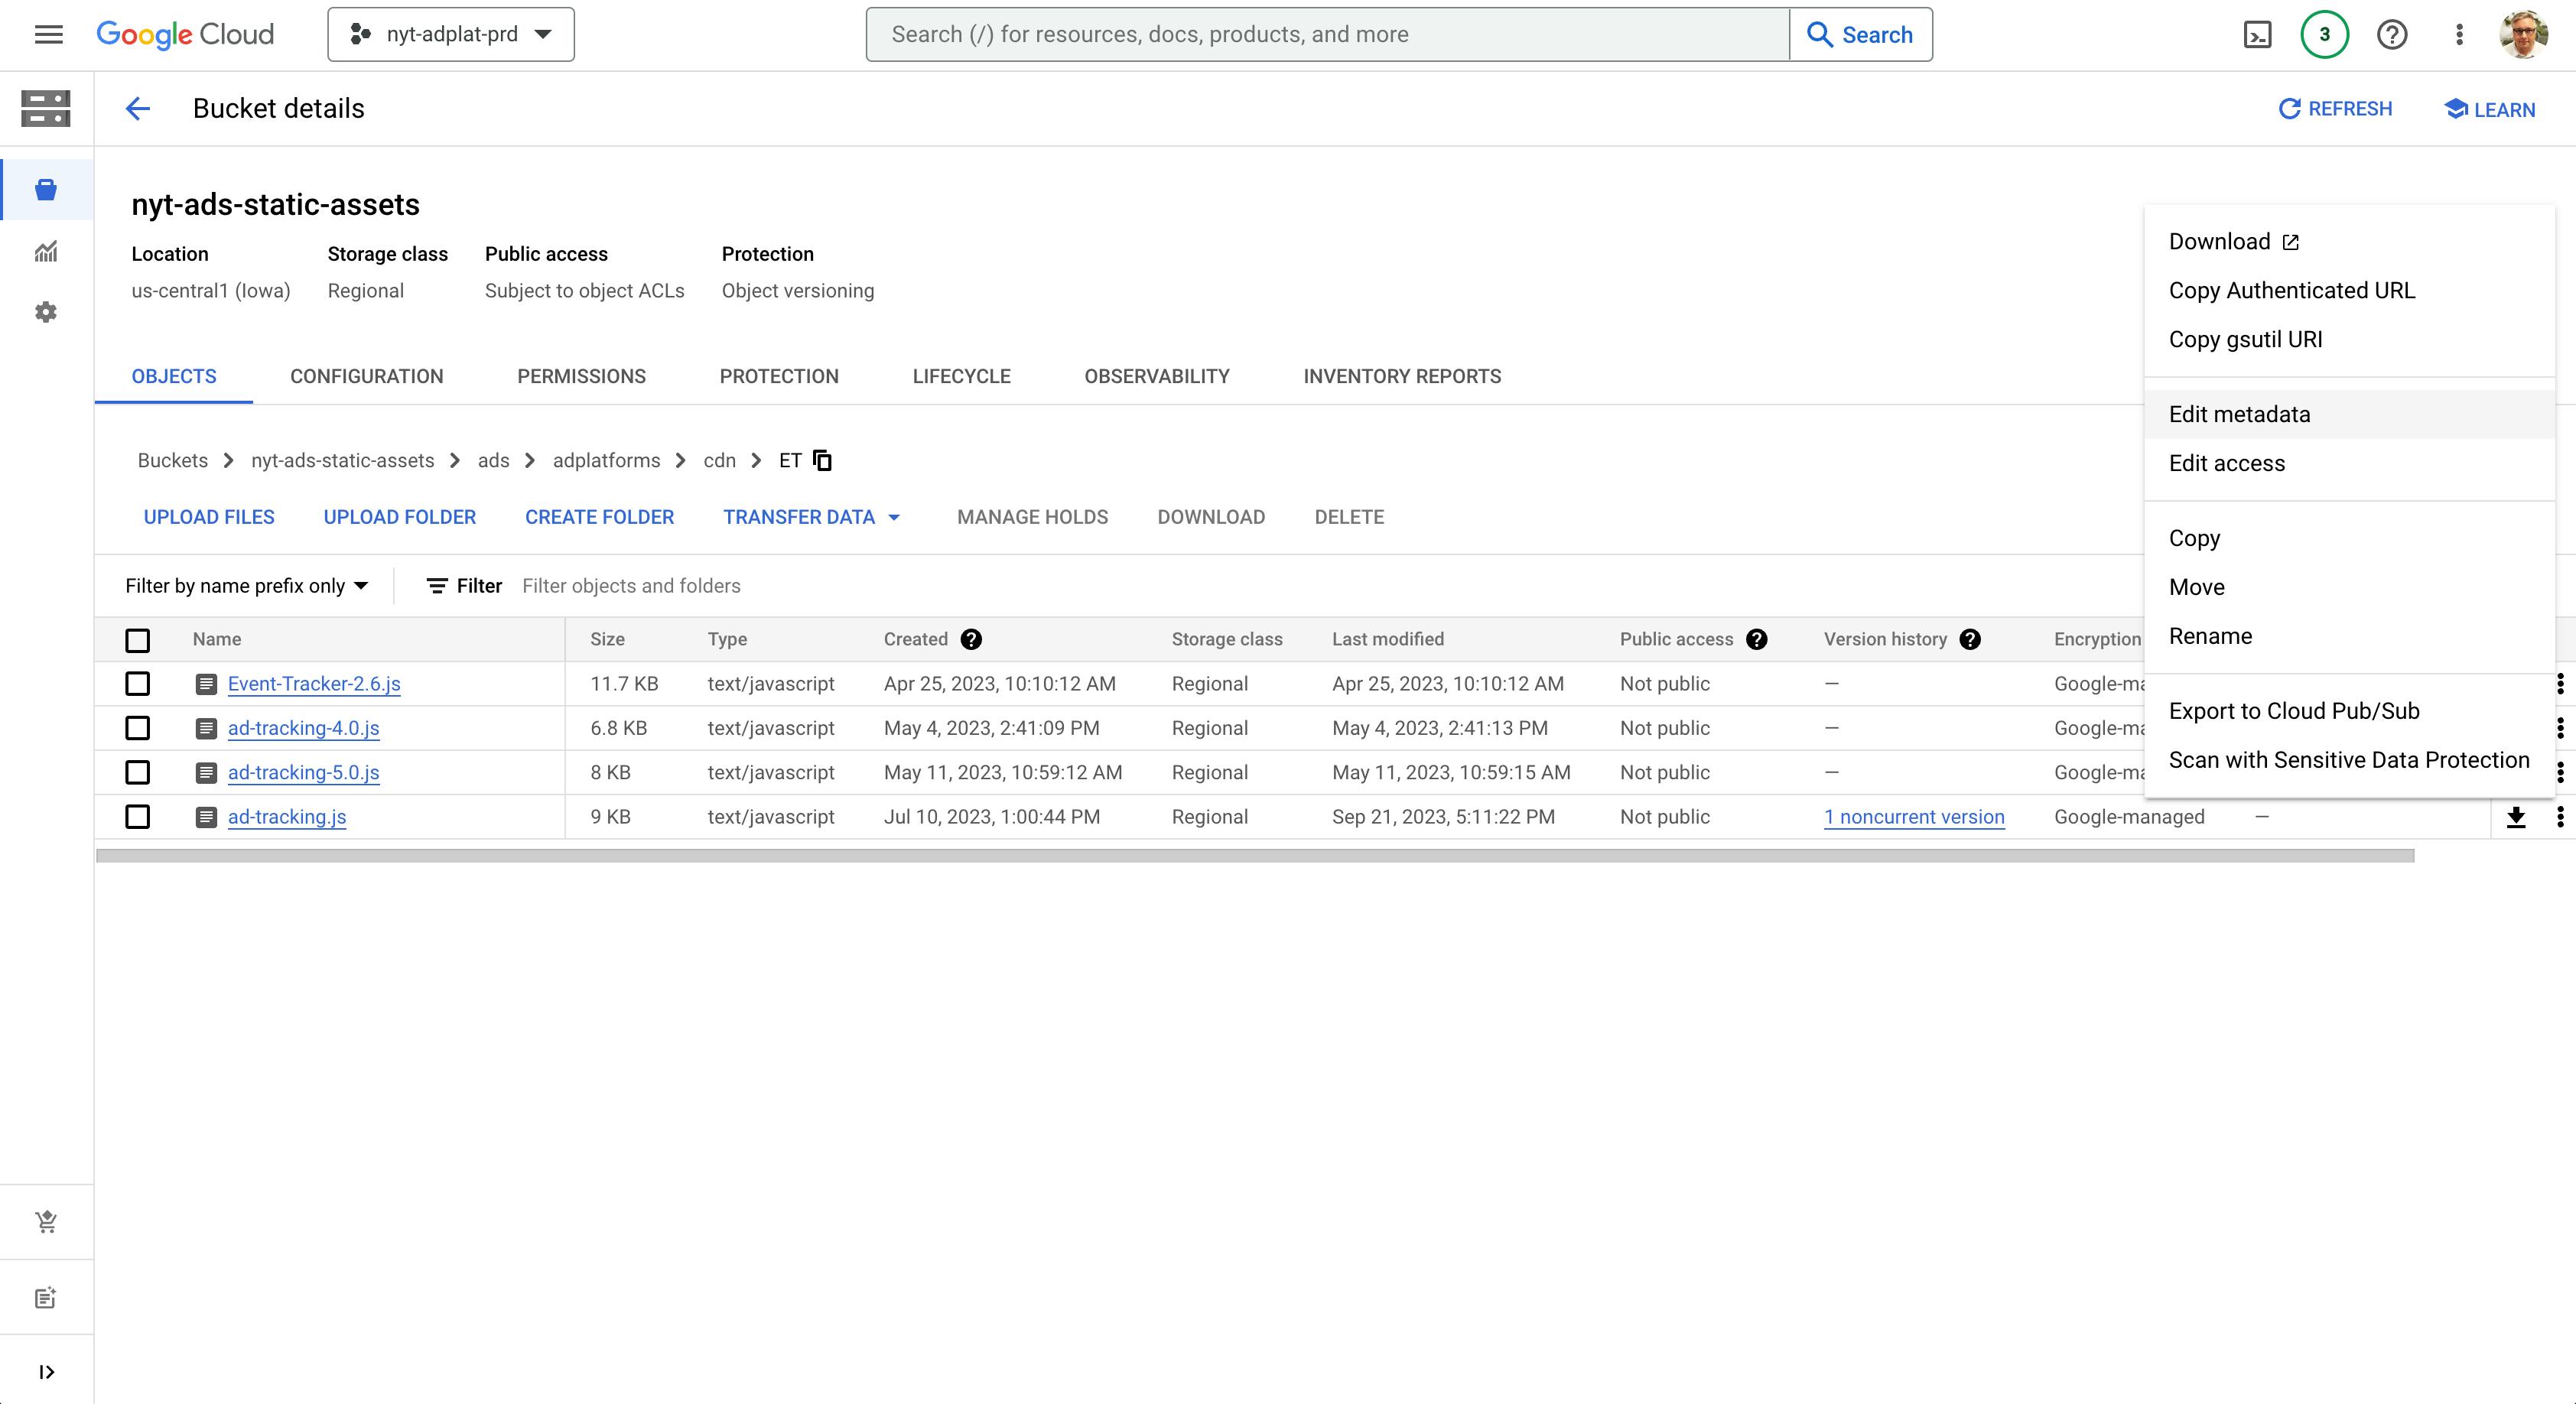Select Scan with Sensitive Data Protection
2576x1404 pixels.
[x=2350, y=760]
